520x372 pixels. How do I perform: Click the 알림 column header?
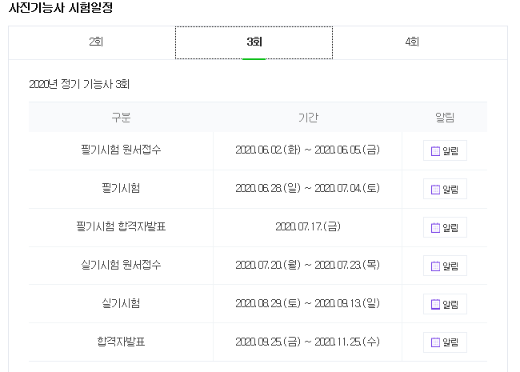pyautogui.click(x=445, y=117)
